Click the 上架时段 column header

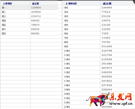pos(71,4)
